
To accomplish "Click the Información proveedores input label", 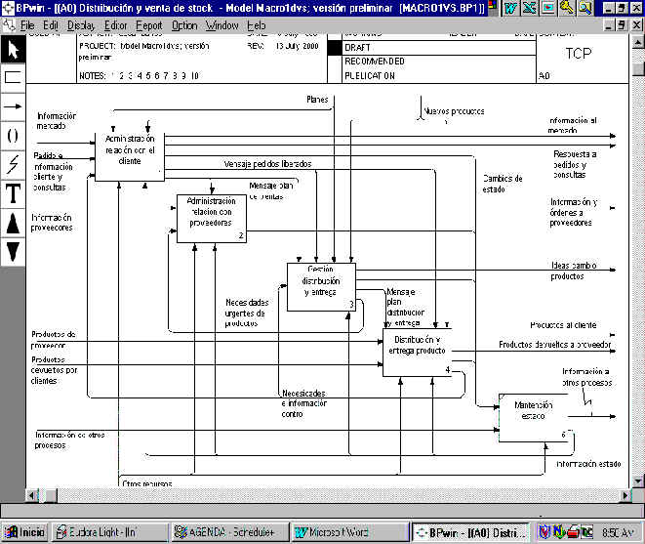I will pyautogui.click(x=52, y=223).
